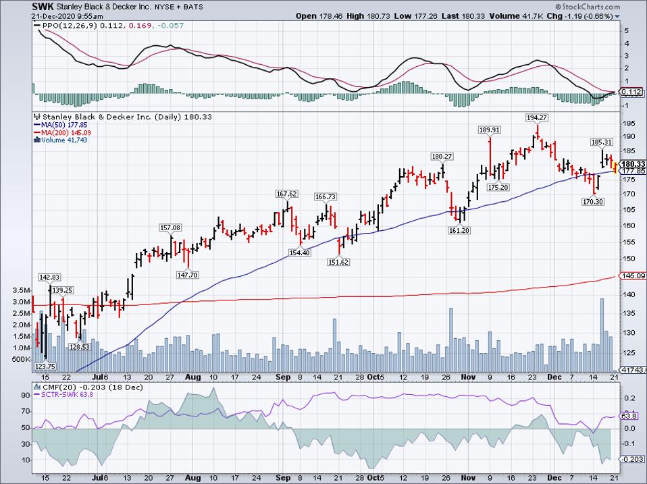
Task: Click the CMF(20) -0.203 (18 Dec) legend
Action: (93, 387)
